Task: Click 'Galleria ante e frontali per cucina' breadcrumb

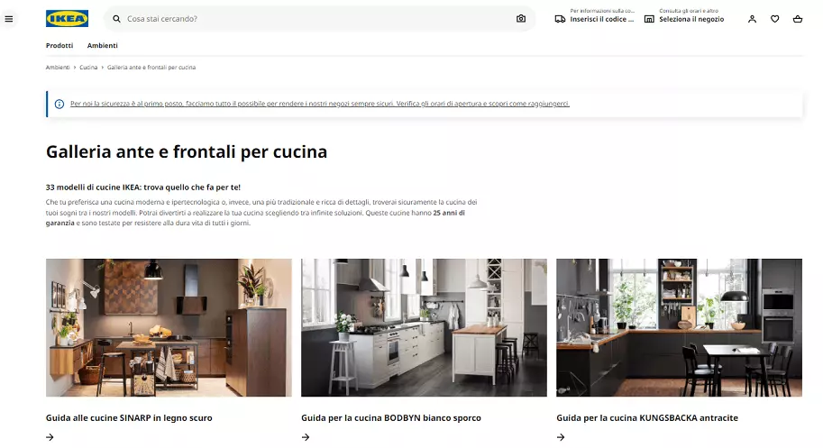Action: pos(151,67)
